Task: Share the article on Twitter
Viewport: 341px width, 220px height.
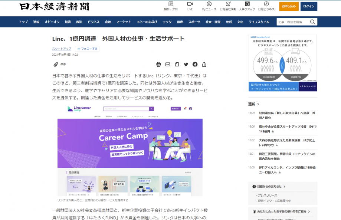Action: pyautogui.click(x=186, y=64)
